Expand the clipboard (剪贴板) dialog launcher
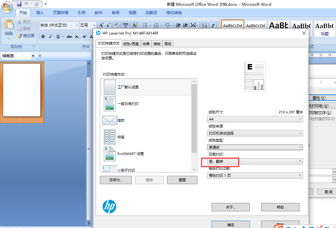This screenshot has height=228, width=336. coord(34,46)
